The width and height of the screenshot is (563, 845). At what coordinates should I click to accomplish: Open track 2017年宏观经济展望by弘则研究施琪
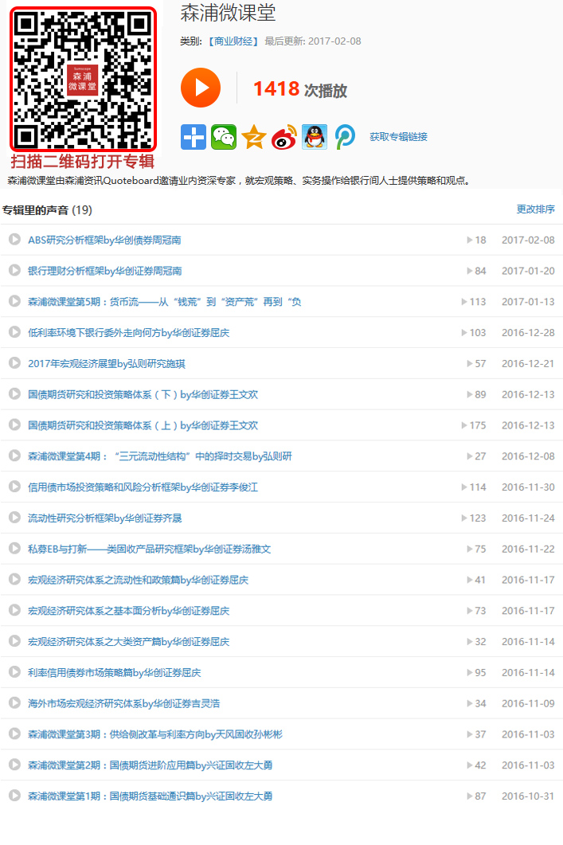(x=106, y=364)
